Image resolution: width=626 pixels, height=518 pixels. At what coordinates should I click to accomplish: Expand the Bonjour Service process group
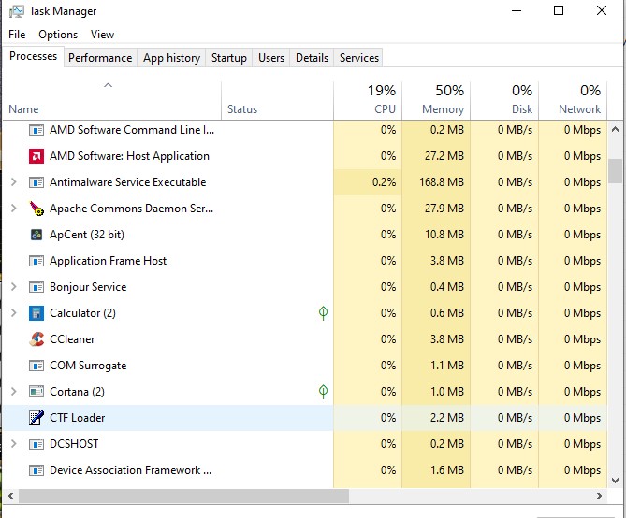point(14,287)
